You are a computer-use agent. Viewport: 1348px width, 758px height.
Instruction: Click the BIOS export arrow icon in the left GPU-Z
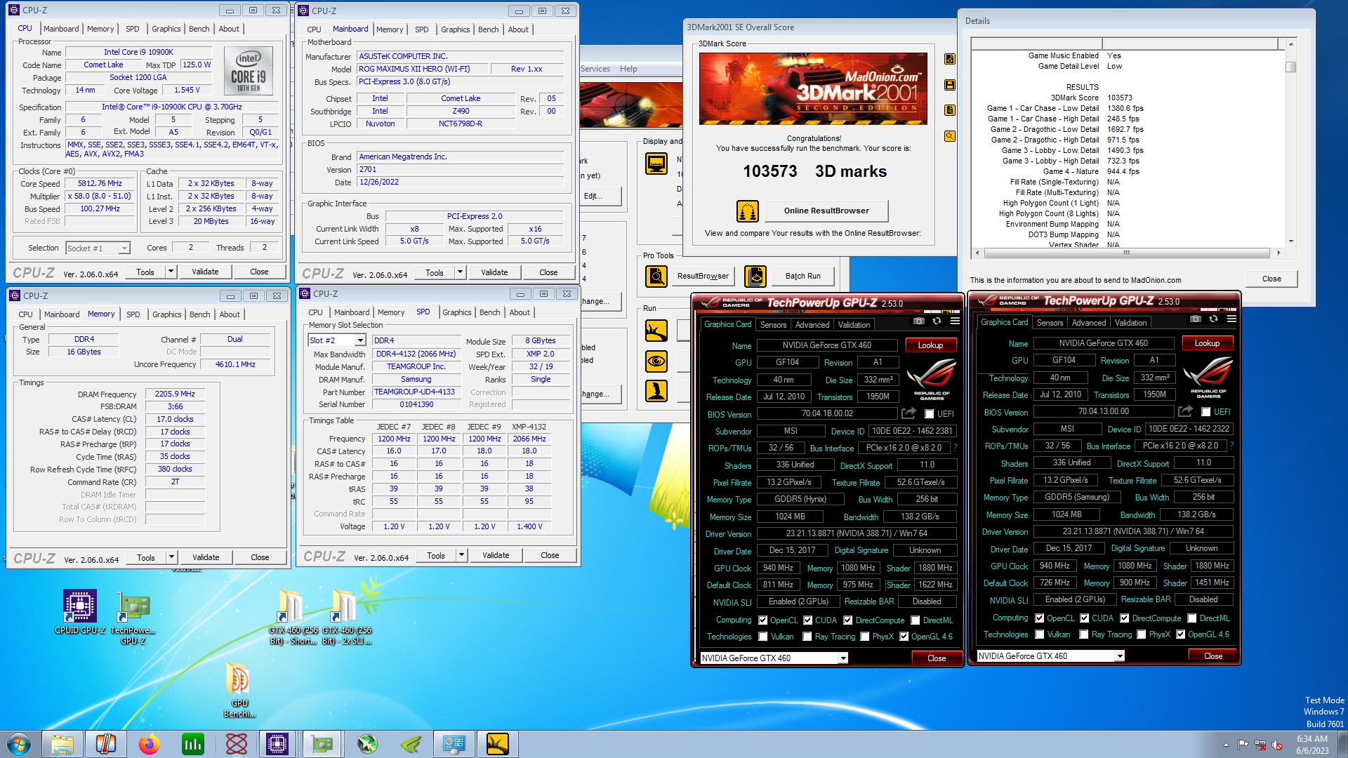[909, 413]
